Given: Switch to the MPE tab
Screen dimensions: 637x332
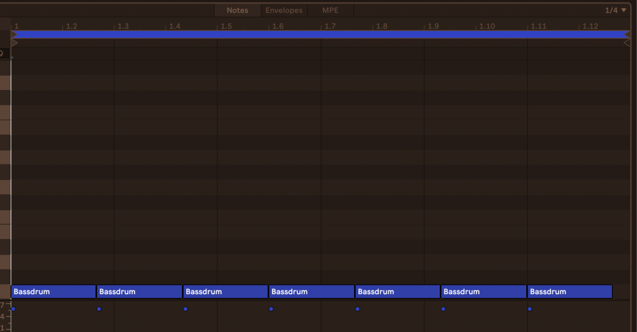Looking at the screenshot, I should coord(330,11).
